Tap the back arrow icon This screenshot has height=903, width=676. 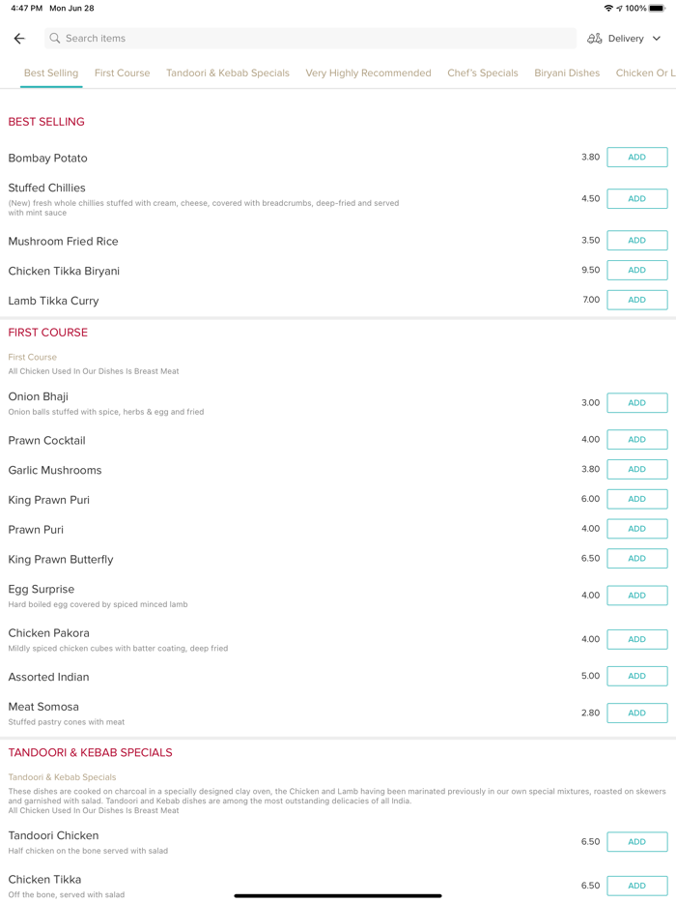[19, 39]
